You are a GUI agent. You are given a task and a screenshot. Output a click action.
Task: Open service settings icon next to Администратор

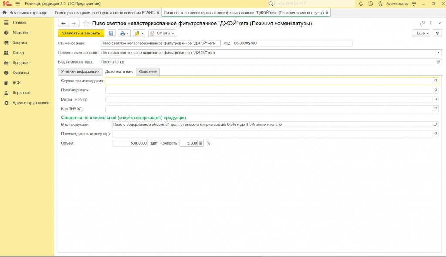click(x=414, y=3)
